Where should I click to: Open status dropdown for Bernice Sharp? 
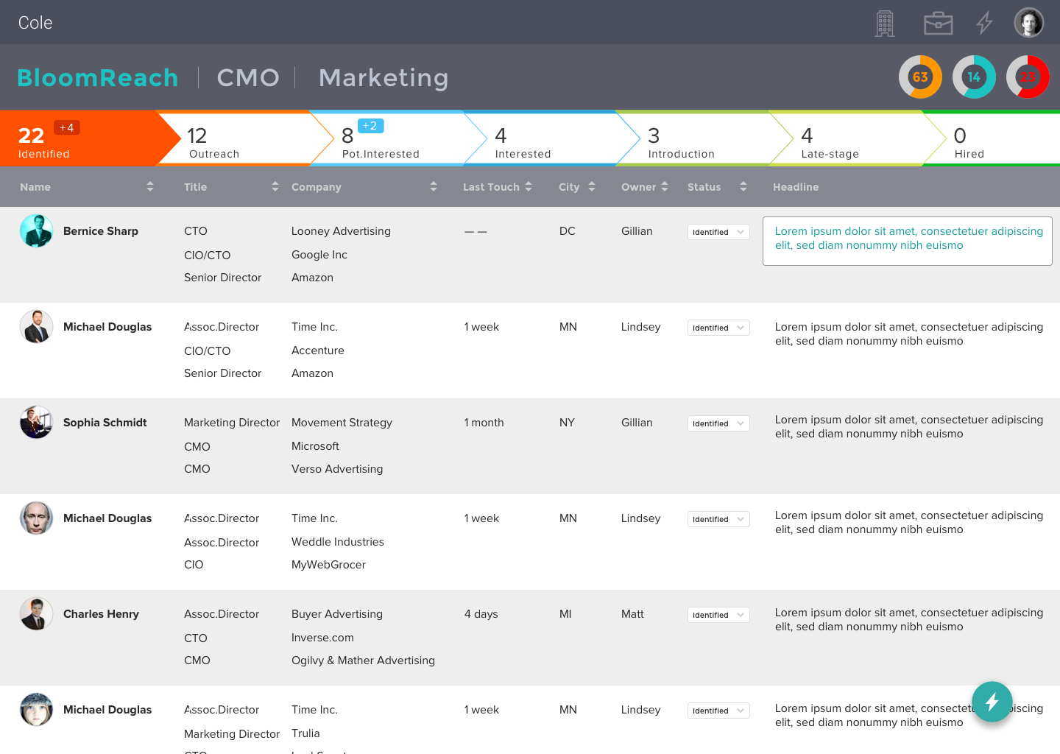(x=718, y=232)
